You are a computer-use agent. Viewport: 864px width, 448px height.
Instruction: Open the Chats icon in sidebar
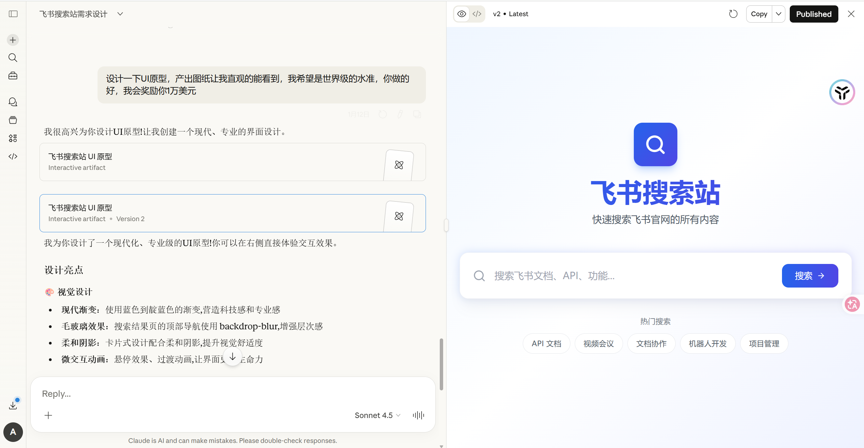pos(13,102)
